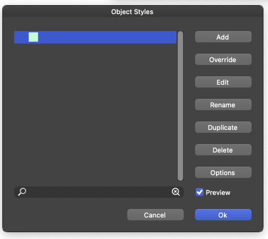Toggle the Preview checkbox

point(200,192)
